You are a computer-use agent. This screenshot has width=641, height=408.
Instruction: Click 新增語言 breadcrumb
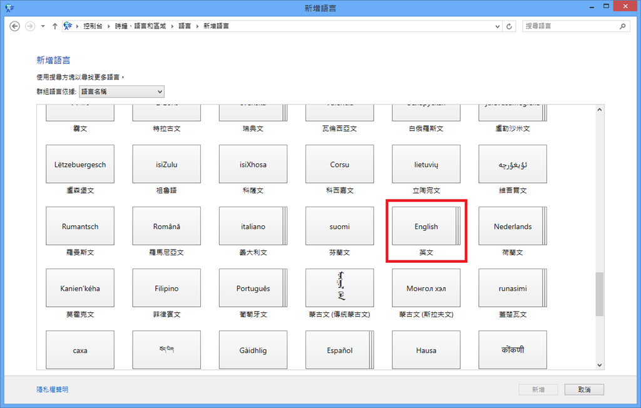click(216, 26)
